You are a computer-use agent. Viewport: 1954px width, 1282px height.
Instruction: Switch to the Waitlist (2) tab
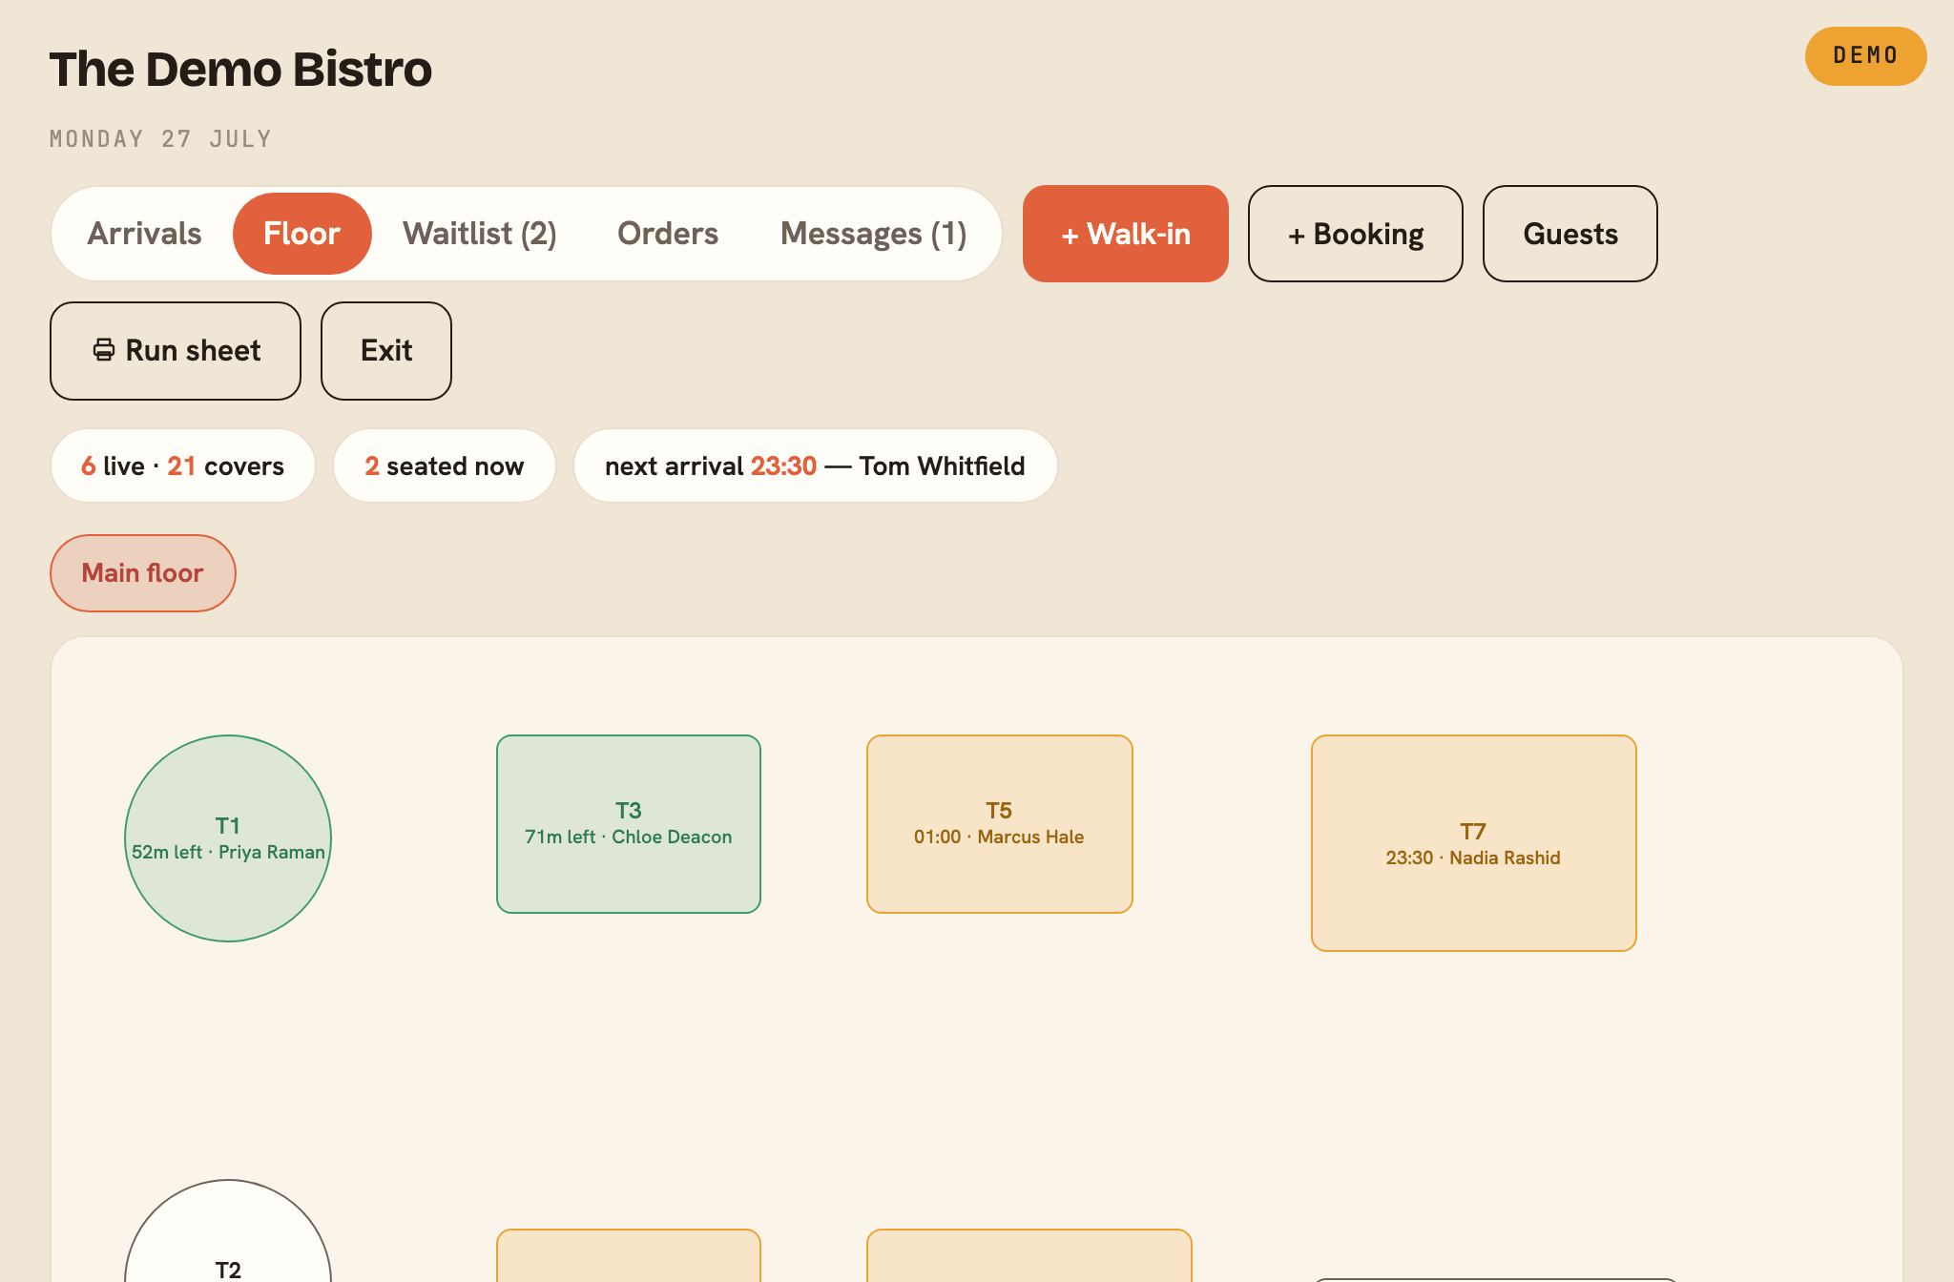point(479,234)
